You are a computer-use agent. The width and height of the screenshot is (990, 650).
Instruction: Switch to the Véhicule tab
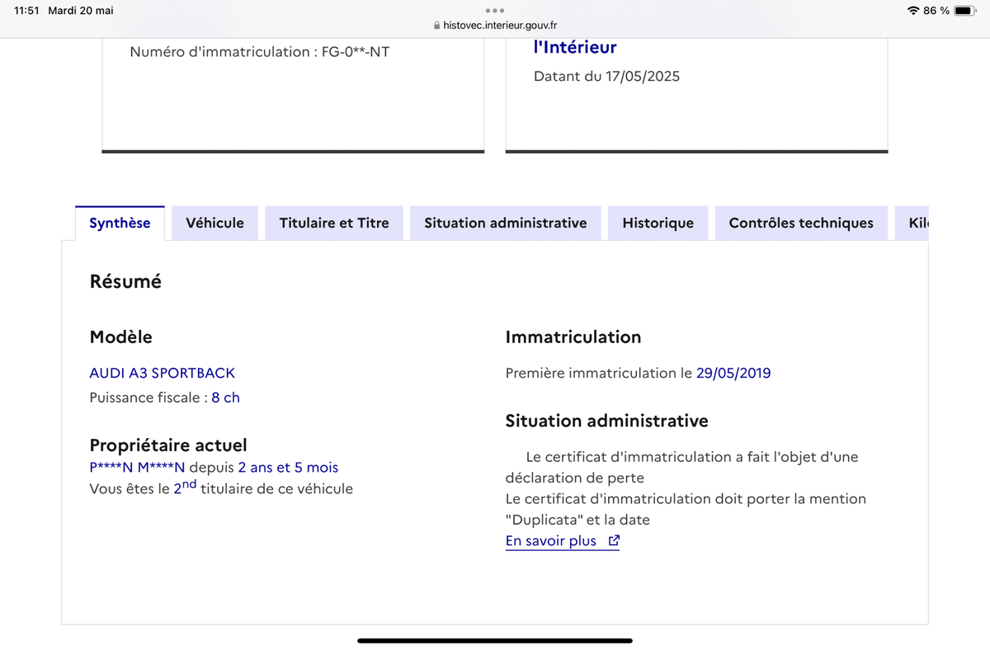[x=214, y=223]
